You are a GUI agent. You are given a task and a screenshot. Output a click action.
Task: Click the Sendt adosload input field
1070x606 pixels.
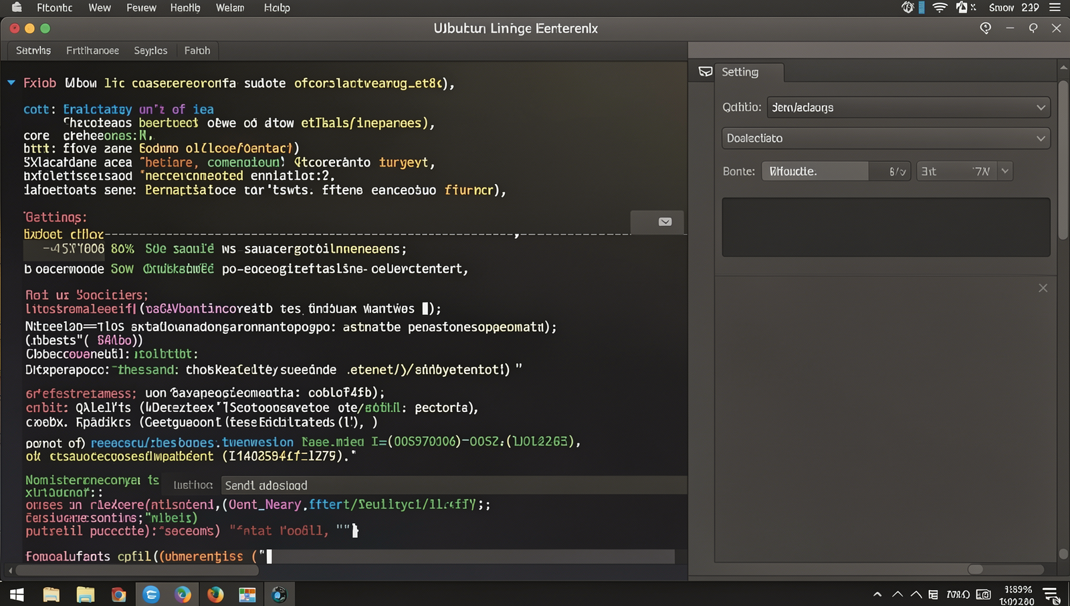(453, 486)
